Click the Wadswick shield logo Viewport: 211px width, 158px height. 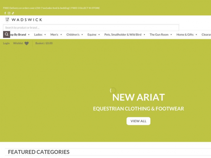[x=7, y=20]
